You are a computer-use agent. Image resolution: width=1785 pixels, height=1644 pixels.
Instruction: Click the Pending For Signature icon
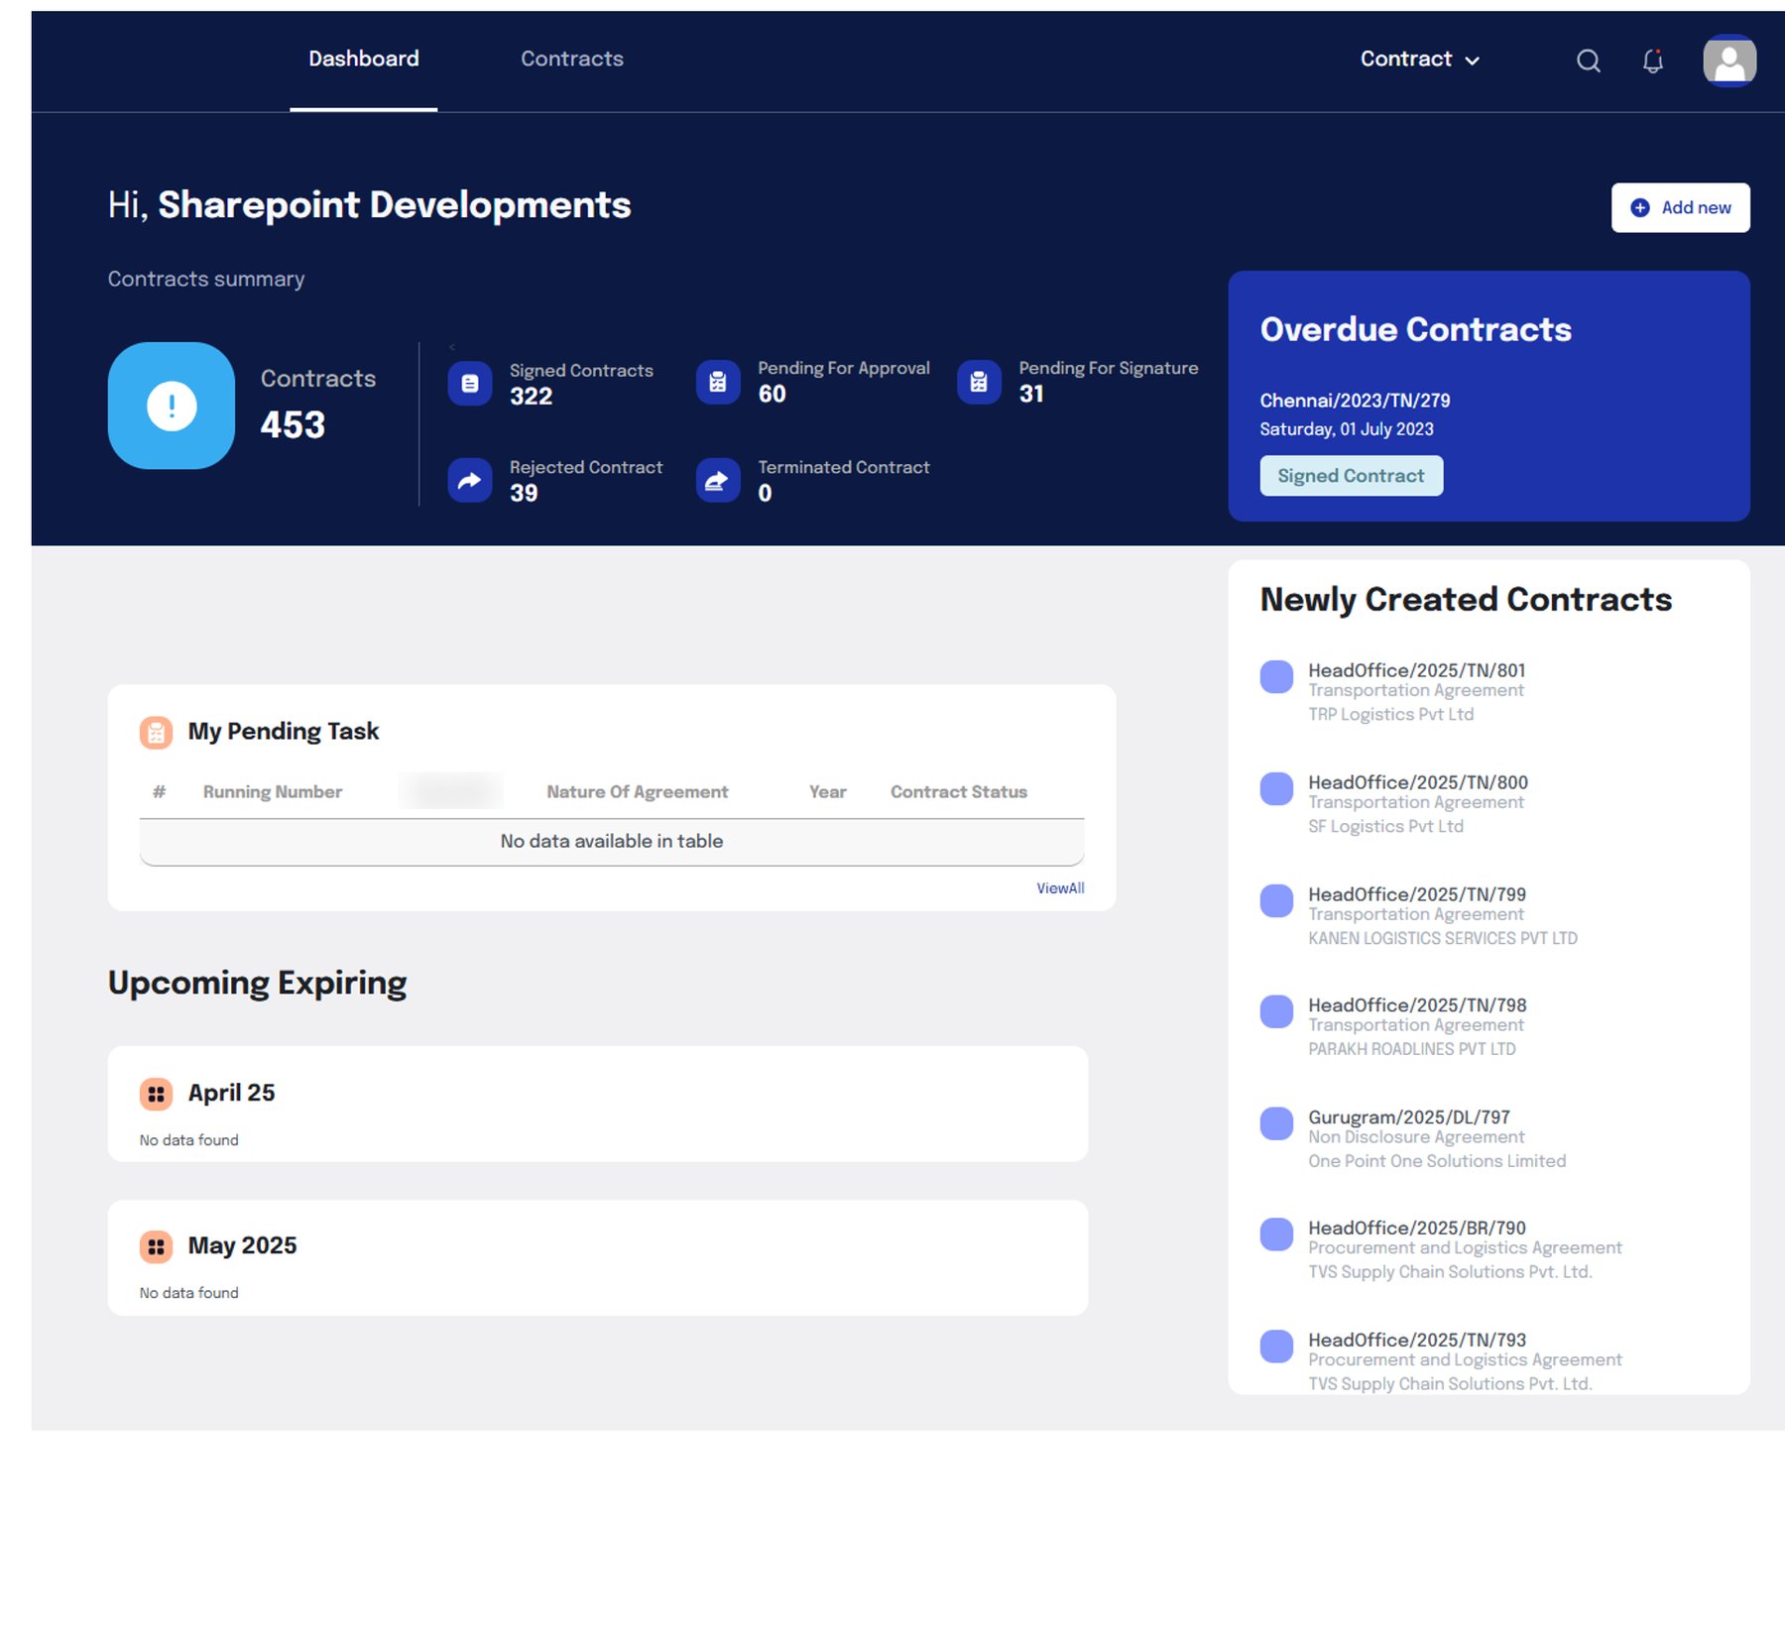click(x=979, y=382)
